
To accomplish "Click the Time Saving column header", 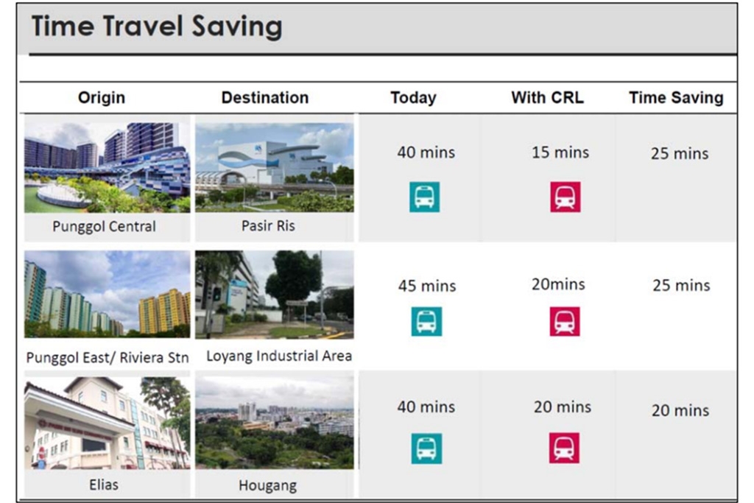I will (x=676, y=98).
